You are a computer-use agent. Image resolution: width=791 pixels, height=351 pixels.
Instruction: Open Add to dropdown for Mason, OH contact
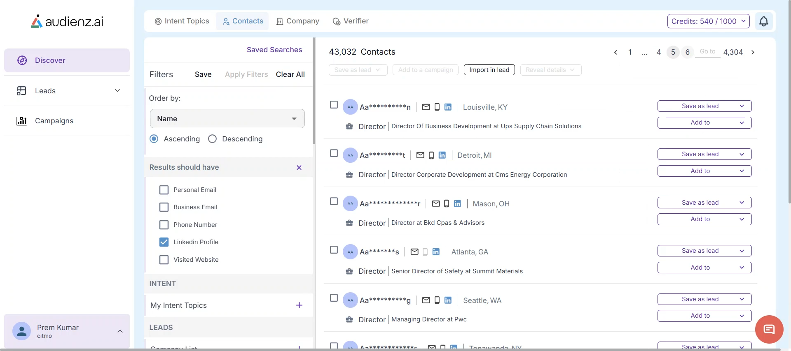coord(704,219)
